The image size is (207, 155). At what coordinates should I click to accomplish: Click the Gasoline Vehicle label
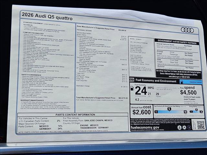tap(195, 82)
